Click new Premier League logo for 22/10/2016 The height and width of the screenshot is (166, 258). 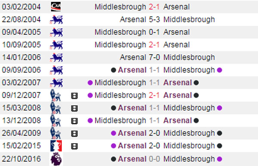point(56,159)
